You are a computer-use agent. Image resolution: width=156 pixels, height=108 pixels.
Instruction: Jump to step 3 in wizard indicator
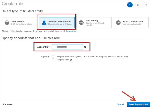pyautogui.click(x=146, y=5)
